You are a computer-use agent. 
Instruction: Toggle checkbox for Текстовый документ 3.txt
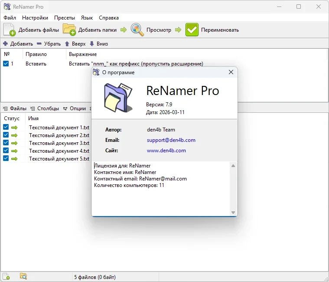pyautogui.click(x=6, y=143)
